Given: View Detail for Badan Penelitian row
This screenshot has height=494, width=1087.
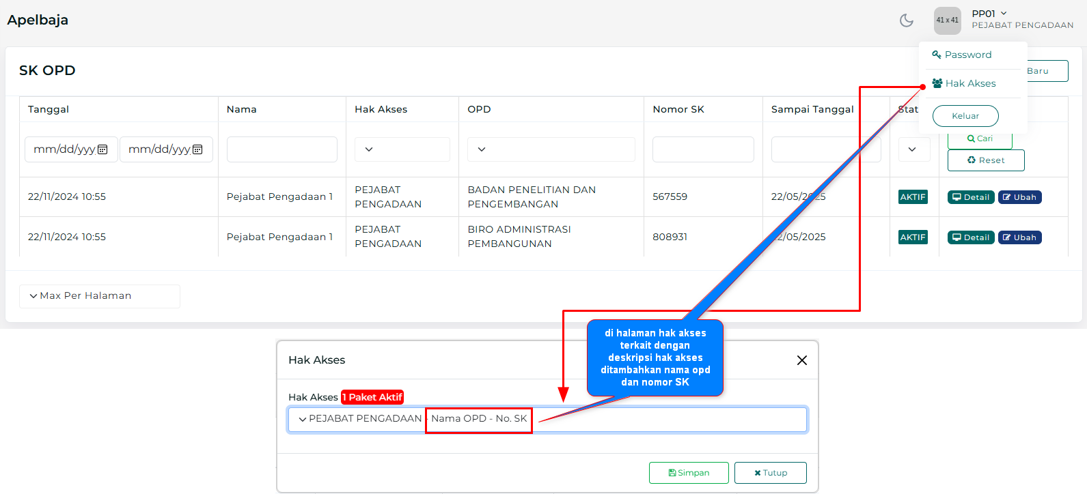Looking at the screenshot, I should (x=970, y=197).
